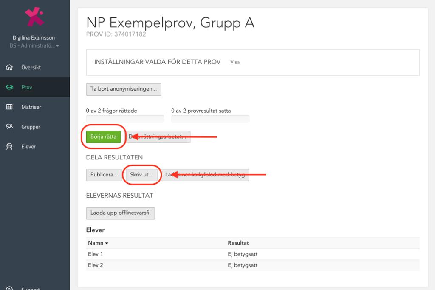Click the Support help icon

pos(9,288)
